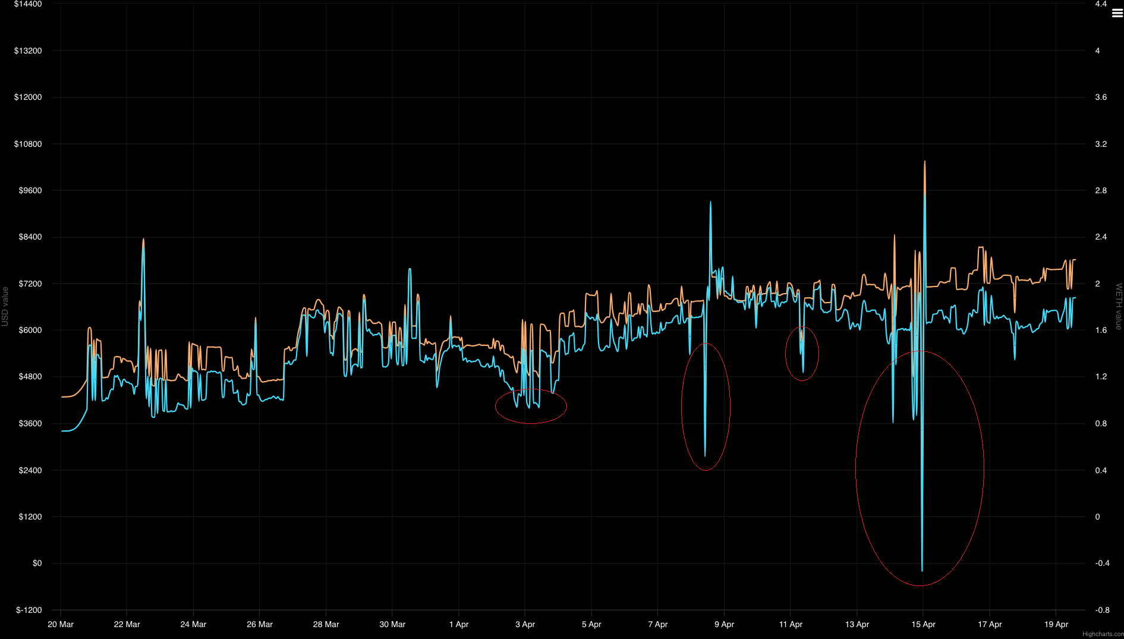This screenshot has height=639, width=1124.
Task: Click the 15 Apr x-axis label
Action: point(923,624)
